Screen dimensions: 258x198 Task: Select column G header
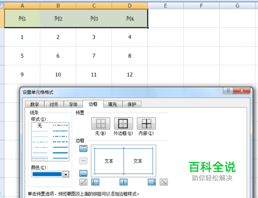[237, 6]
